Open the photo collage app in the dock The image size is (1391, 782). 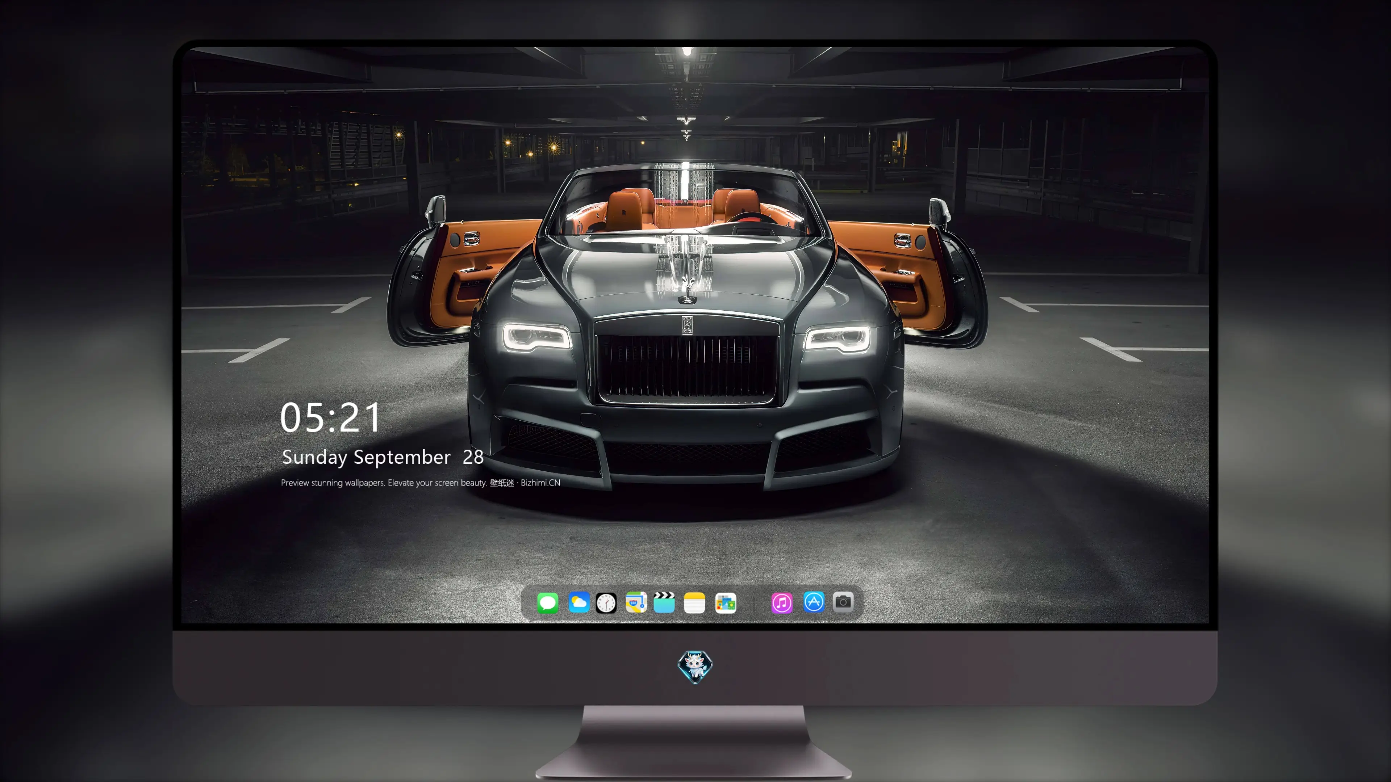click(x=725, y=603)
